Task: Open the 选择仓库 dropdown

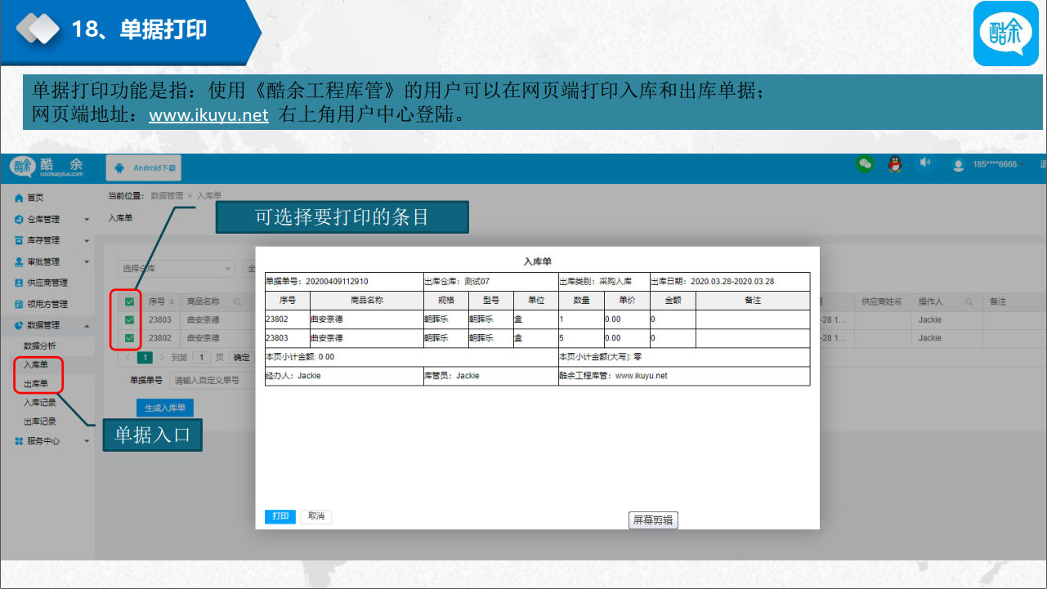Action: coord(176,268)
